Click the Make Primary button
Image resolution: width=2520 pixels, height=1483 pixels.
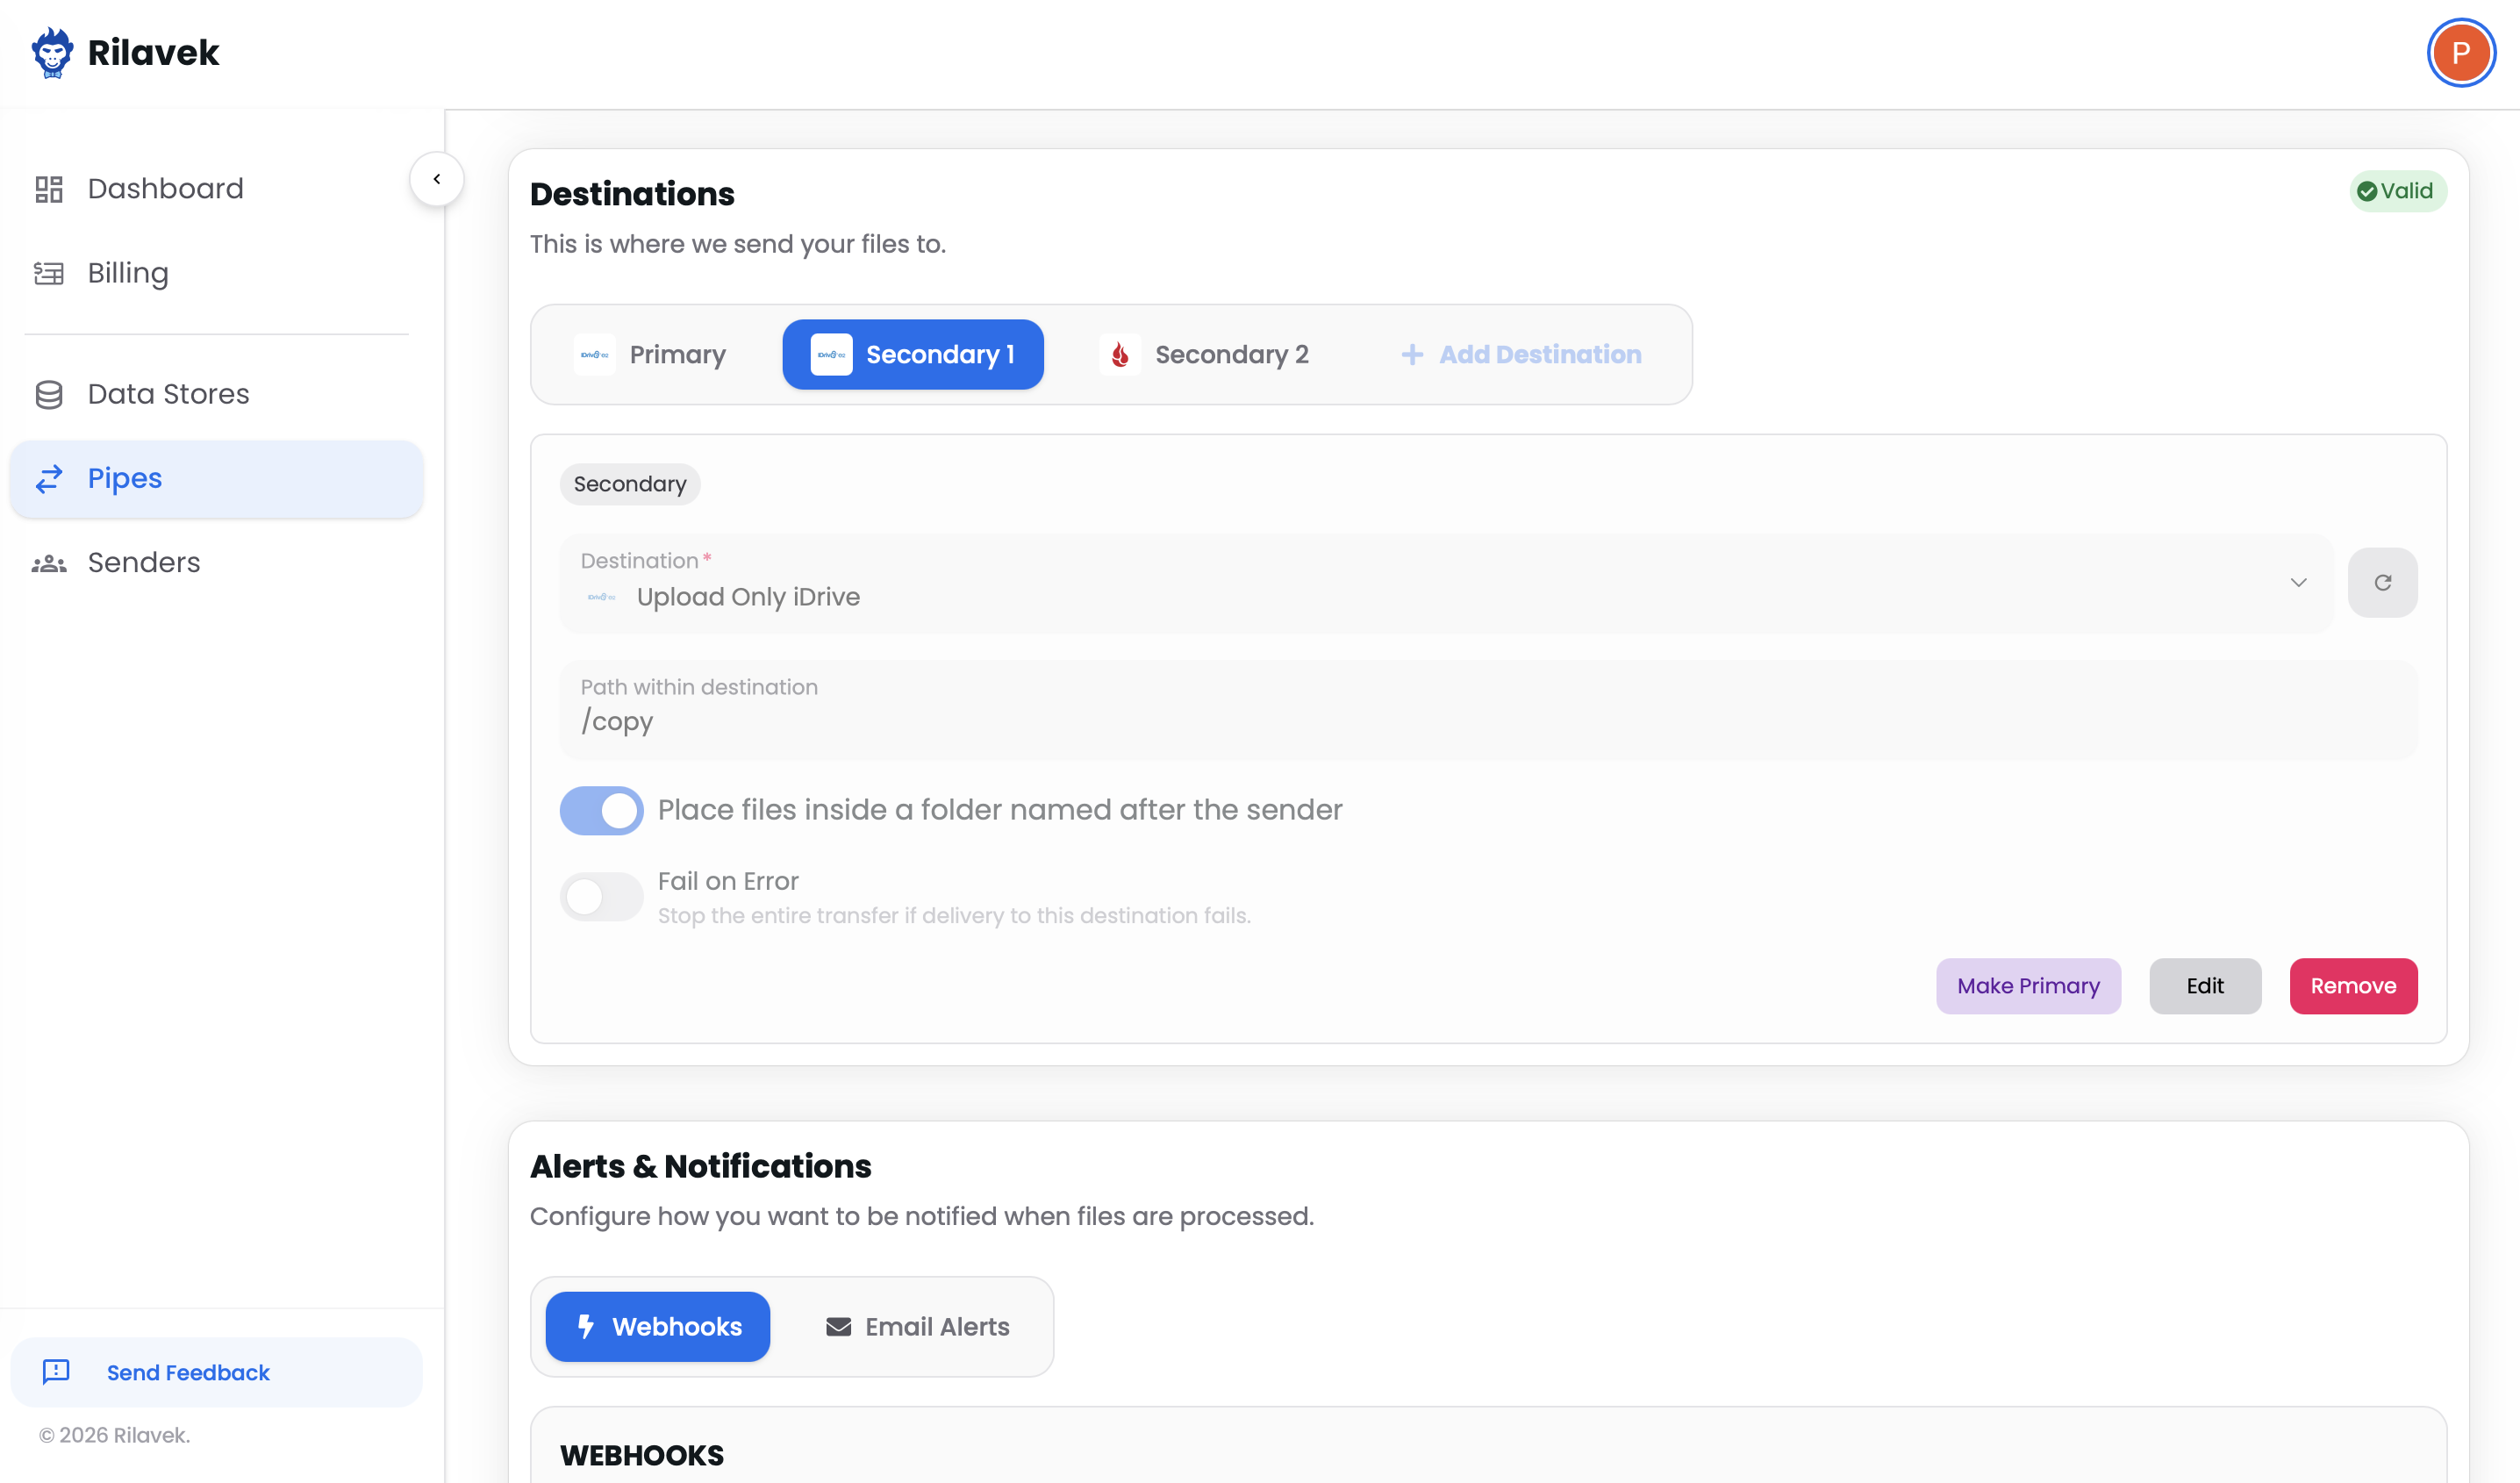2027,985
